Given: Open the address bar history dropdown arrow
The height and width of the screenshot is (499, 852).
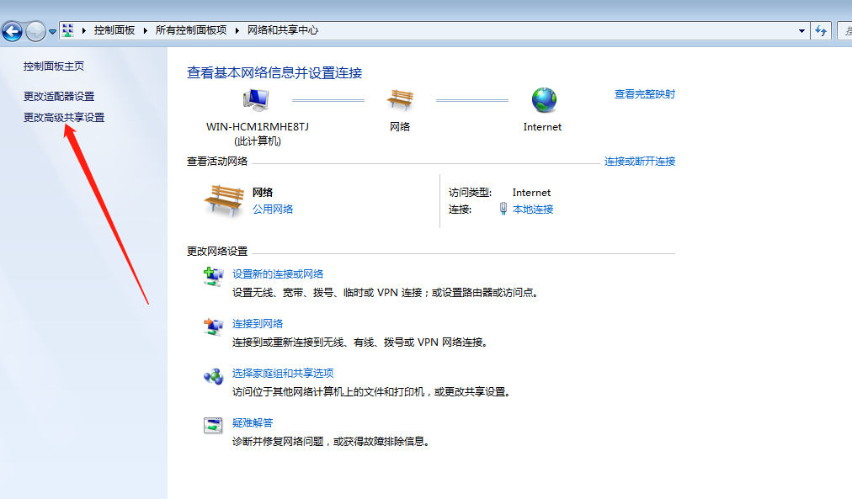Looking at the screenshot, I should pos(802,30).
